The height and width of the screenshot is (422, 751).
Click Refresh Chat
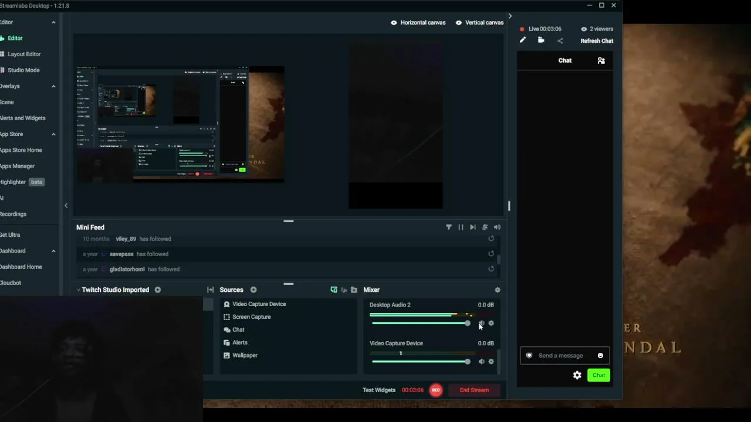coord(597,41)
